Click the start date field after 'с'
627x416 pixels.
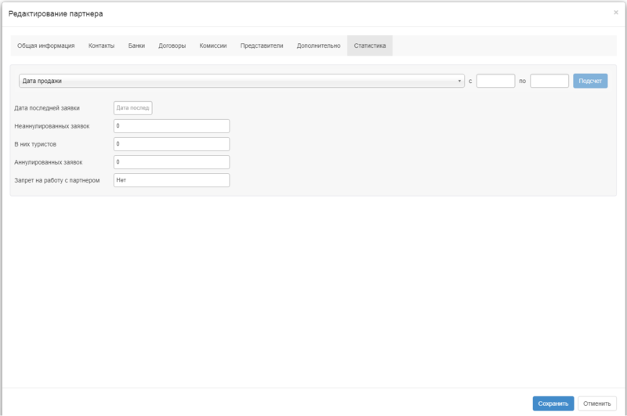click(x=495, y=81)
